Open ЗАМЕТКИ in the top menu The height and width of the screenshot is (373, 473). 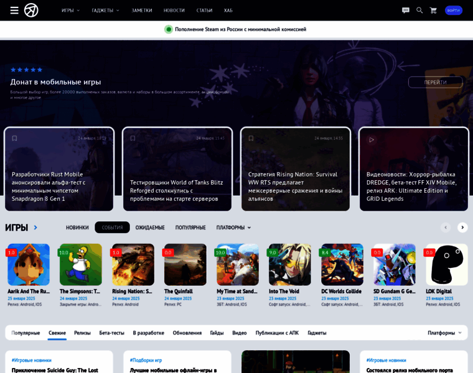point(142,10)
